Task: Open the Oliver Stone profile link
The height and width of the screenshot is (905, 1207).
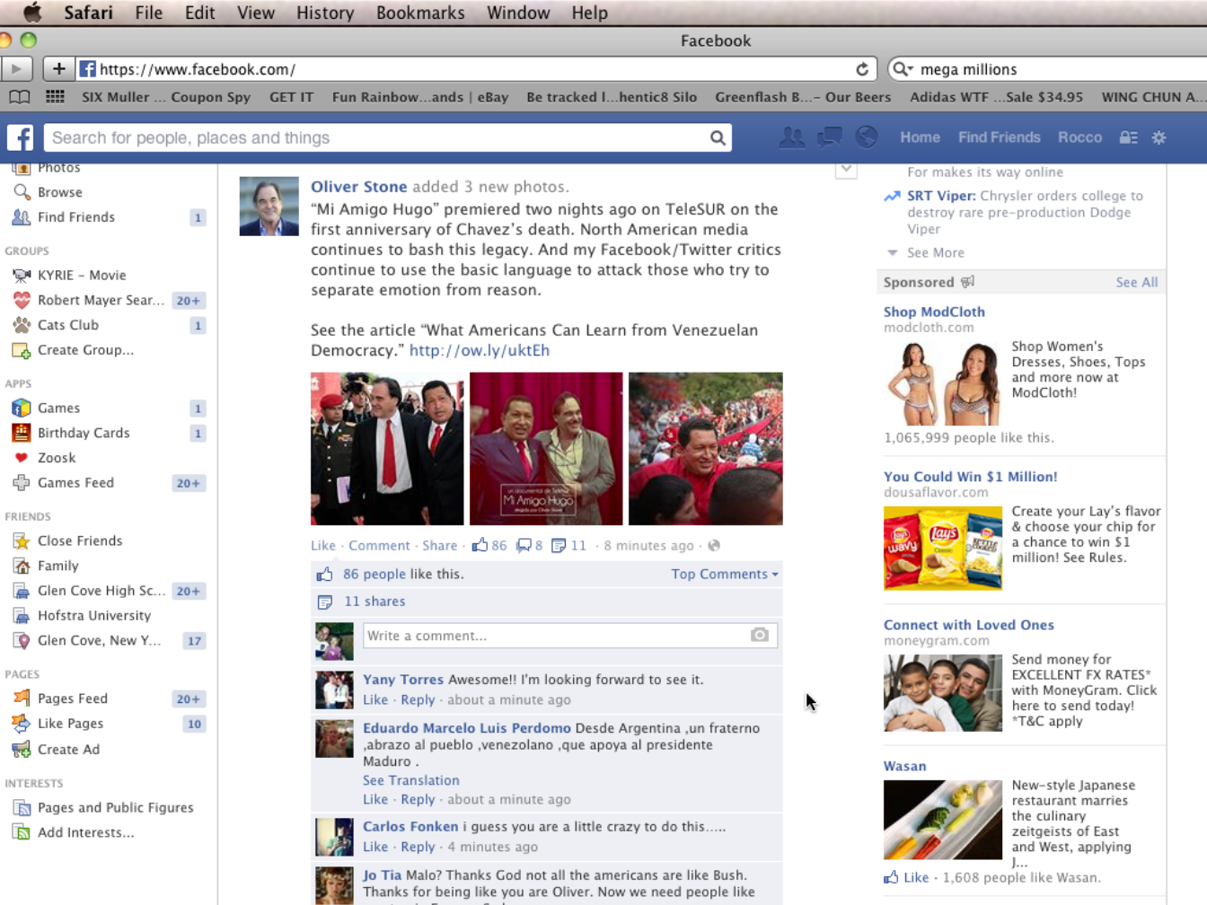Action: [x=359, y=187]
